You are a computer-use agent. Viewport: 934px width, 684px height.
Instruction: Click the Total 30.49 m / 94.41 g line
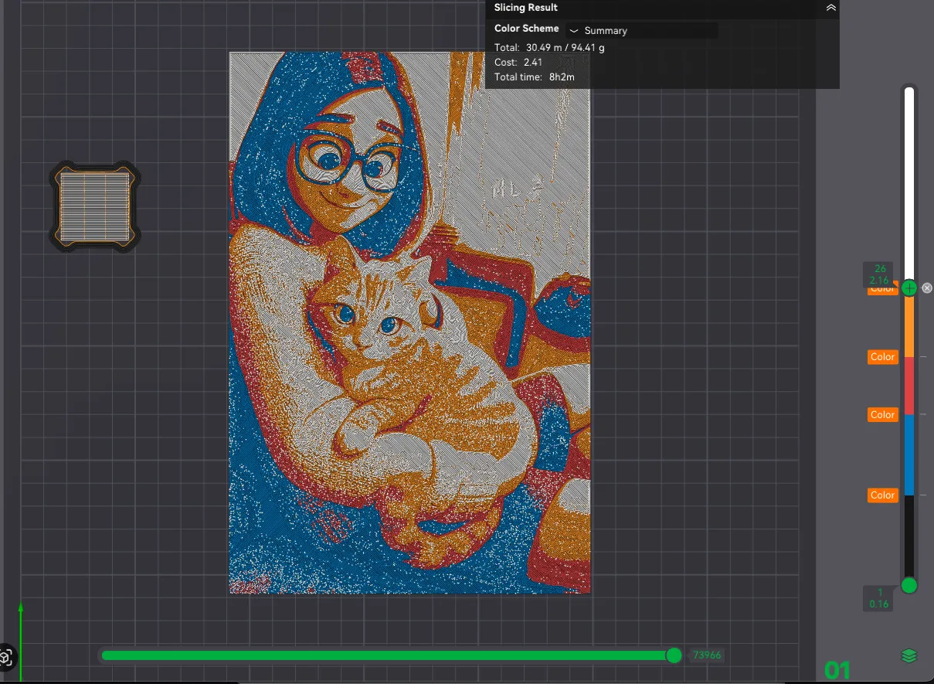pos(549,48)
